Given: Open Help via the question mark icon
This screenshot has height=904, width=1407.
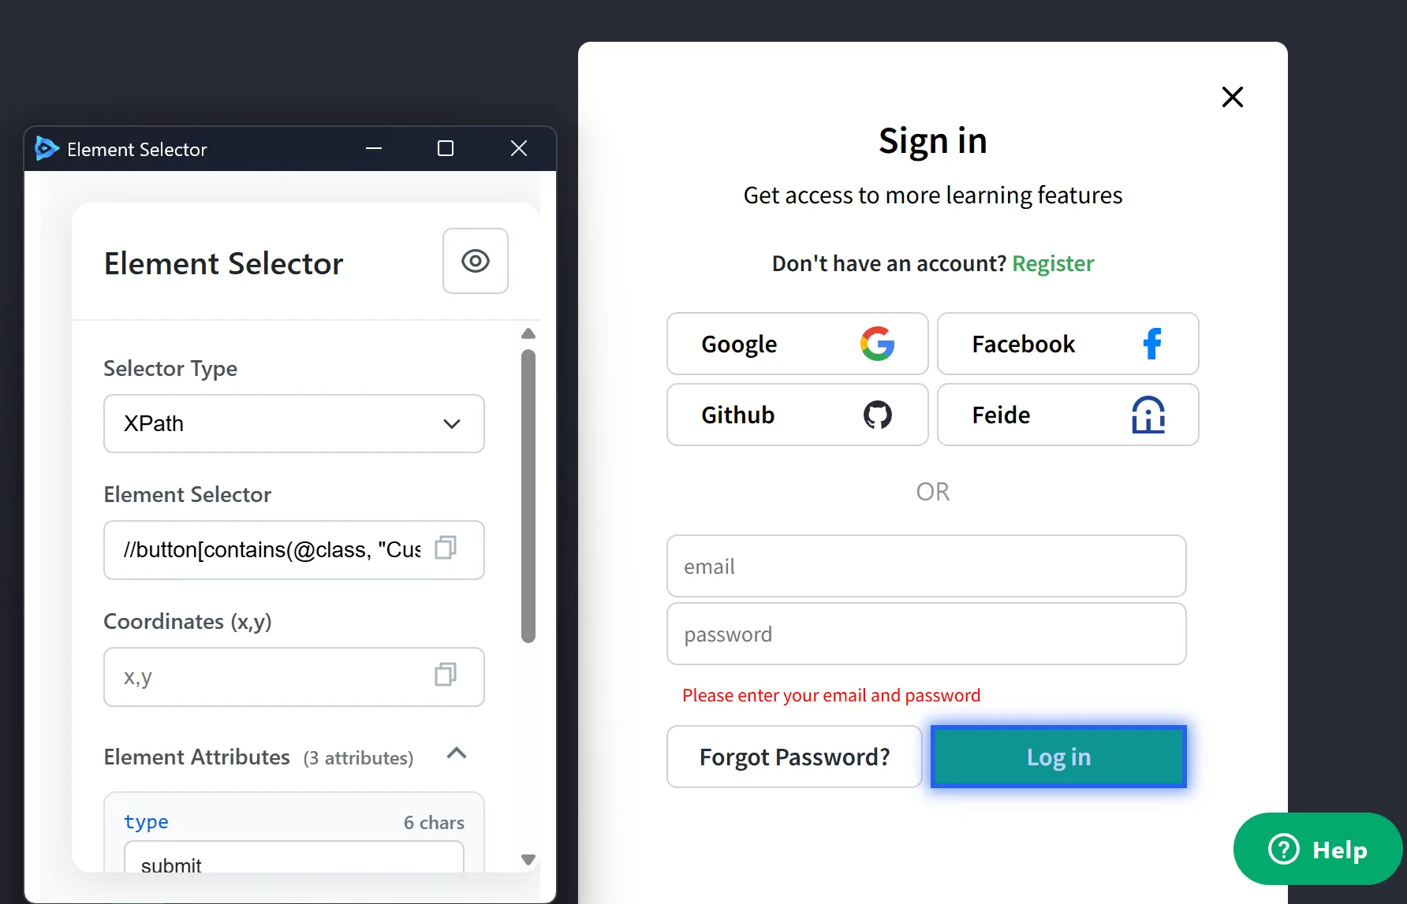Looking at the screenshot, I should 1283,849.
